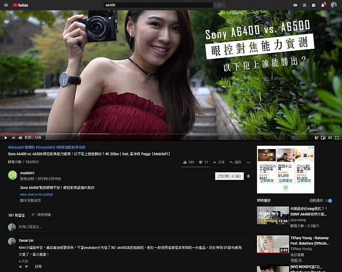Open SONY A6400 vlog video thumbnail
The image size is (342, 272).
[x=273, y=216]
